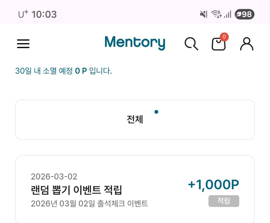The image size is (270, 223).
Task: Open the hamburger navigation menu
Action: (23, 44)
